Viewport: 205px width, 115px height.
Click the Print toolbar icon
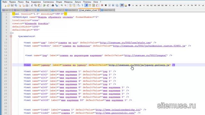(x=27, y=5)
